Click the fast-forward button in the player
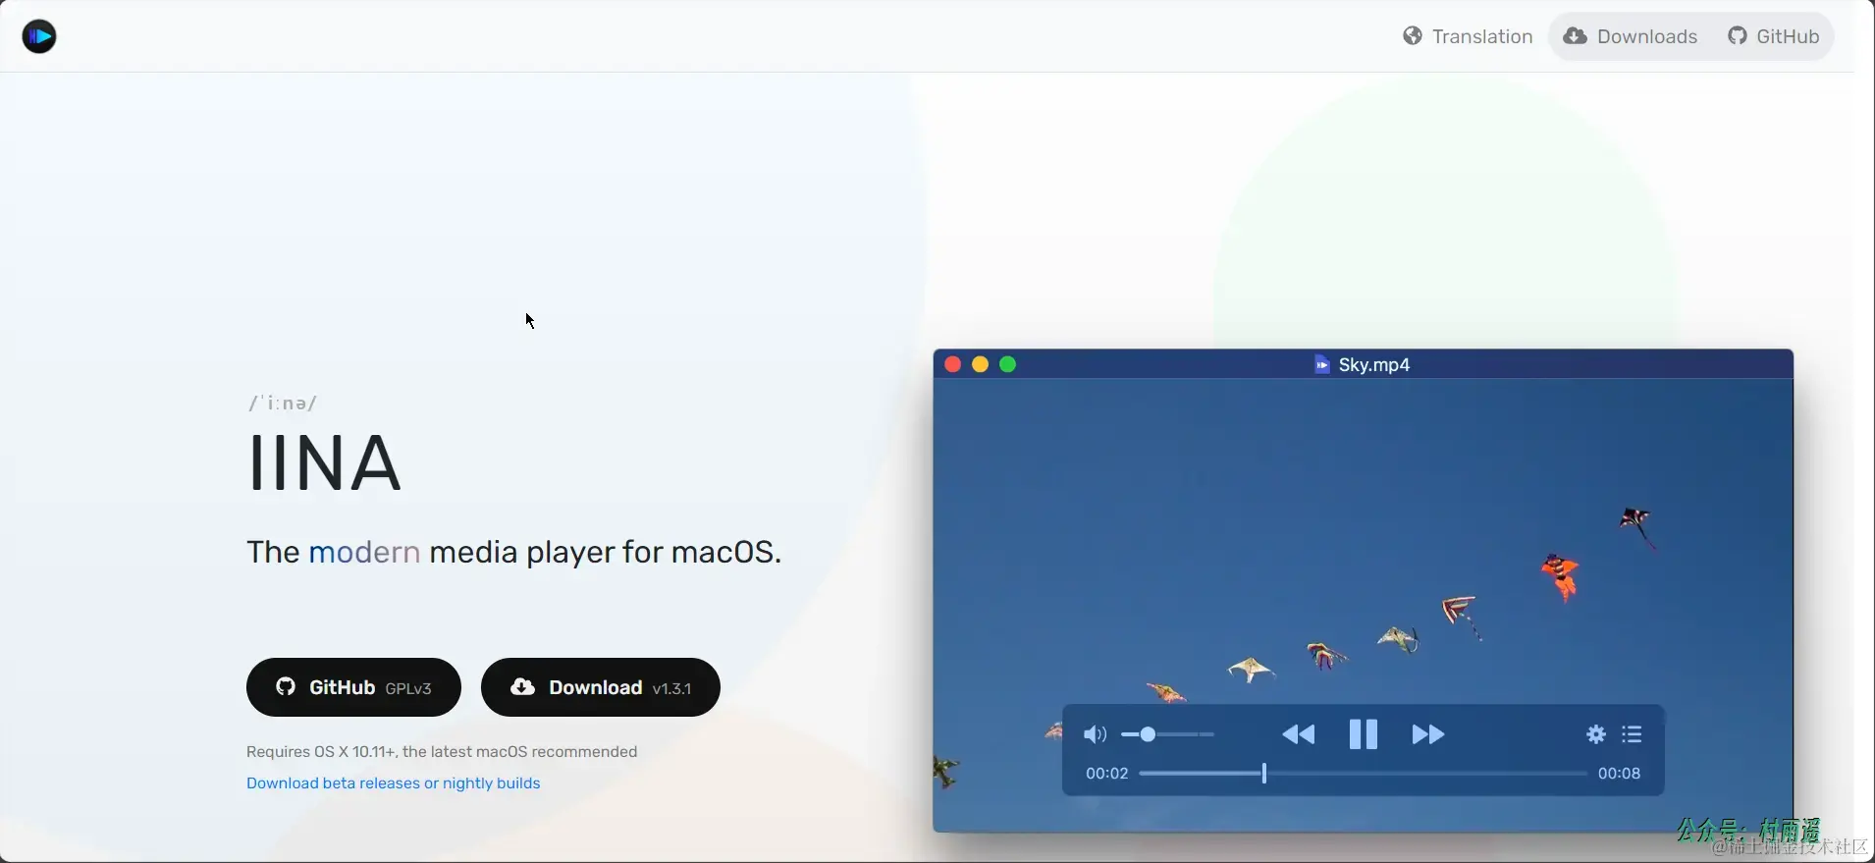This screenshot has height=863, width=1875. pos(1428,734)
